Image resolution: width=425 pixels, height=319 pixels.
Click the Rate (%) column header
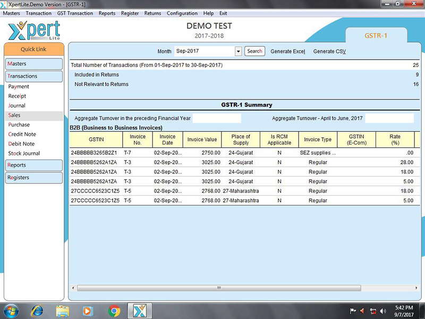[x=395, y=139]
